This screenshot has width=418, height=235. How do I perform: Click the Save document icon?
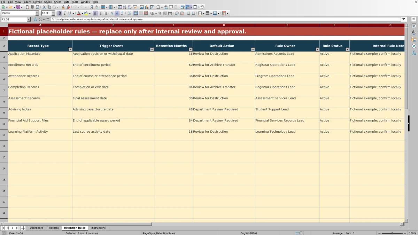pos(18,7)
